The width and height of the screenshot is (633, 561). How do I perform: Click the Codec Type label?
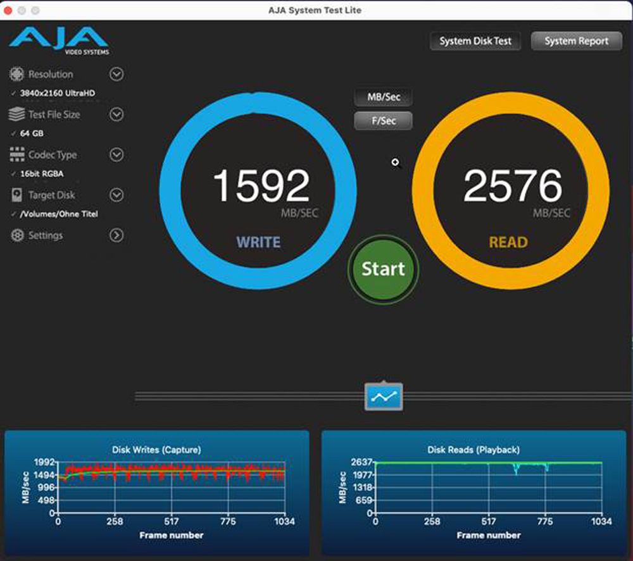click(53, 155)
